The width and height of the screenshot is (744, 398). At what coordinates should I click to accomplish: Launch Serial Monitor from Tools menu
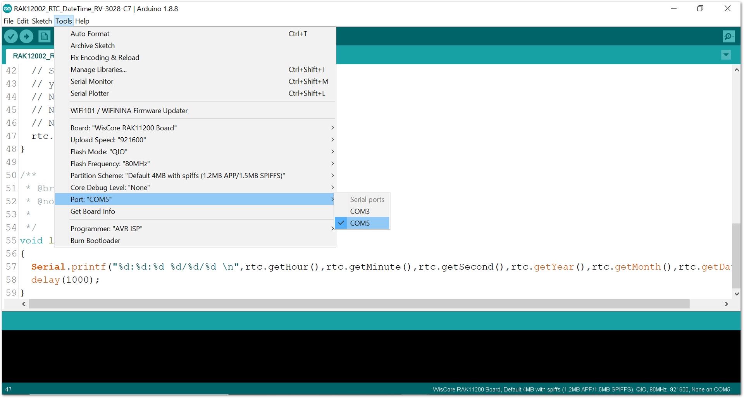tap(195, 82)
